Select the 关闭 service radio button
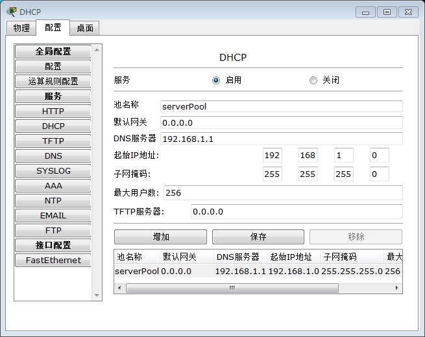 pos(313,80)
